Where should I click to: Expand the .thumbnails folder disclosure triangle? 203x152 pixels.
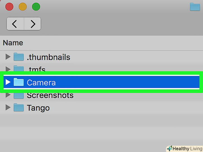pyautogui.click(x=8, y=57)
